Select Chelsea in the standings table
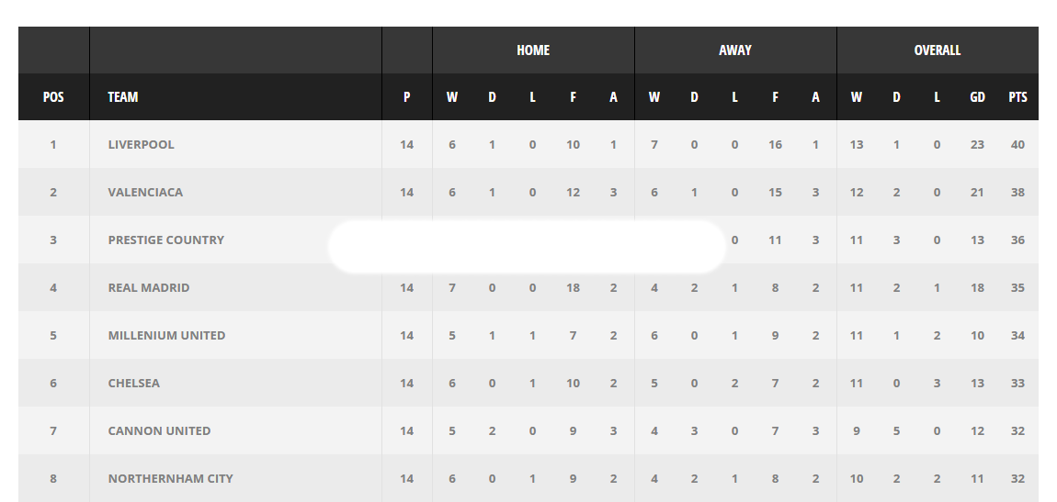This screenshot has height=502, width=1057. (x=133, y=383)
